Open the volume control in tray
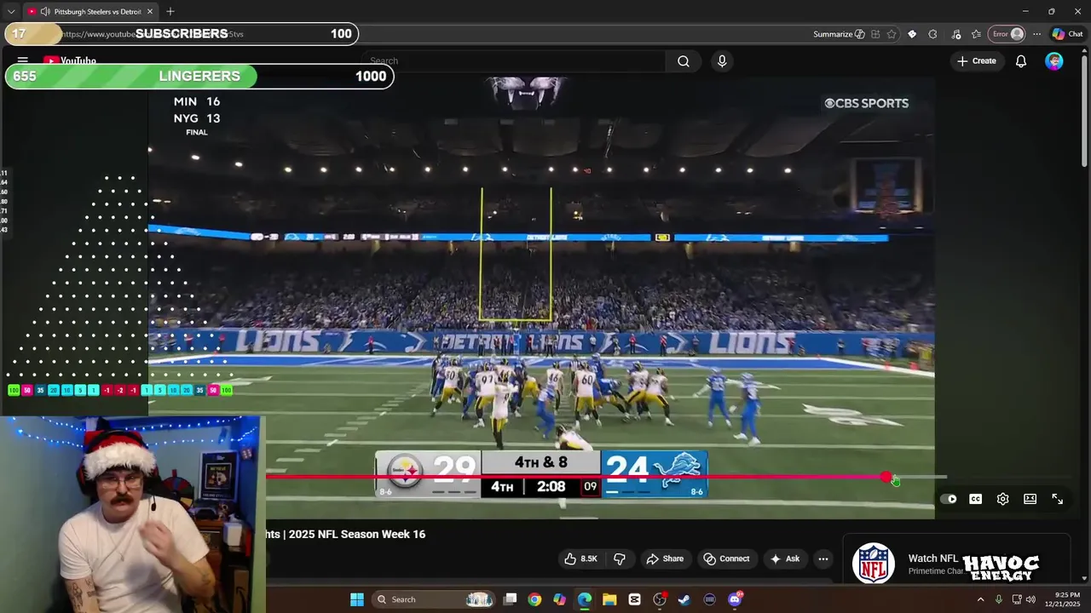The image size is (1091, 613). pos(1030,599)
